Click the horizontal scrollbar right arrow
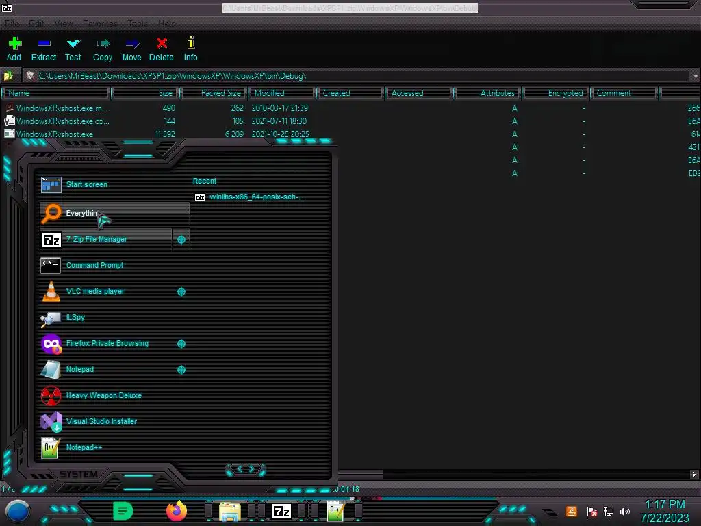 click(694, 474)
